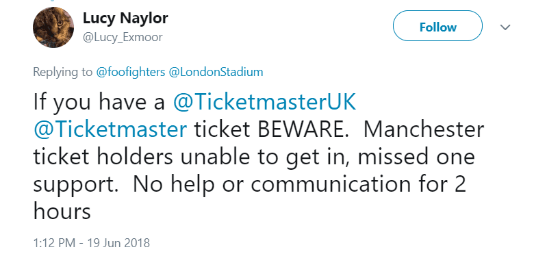Visit the @Lucy_Exmoor handle
The height and width of the screenshot is (254, 534).
point(123,37)
